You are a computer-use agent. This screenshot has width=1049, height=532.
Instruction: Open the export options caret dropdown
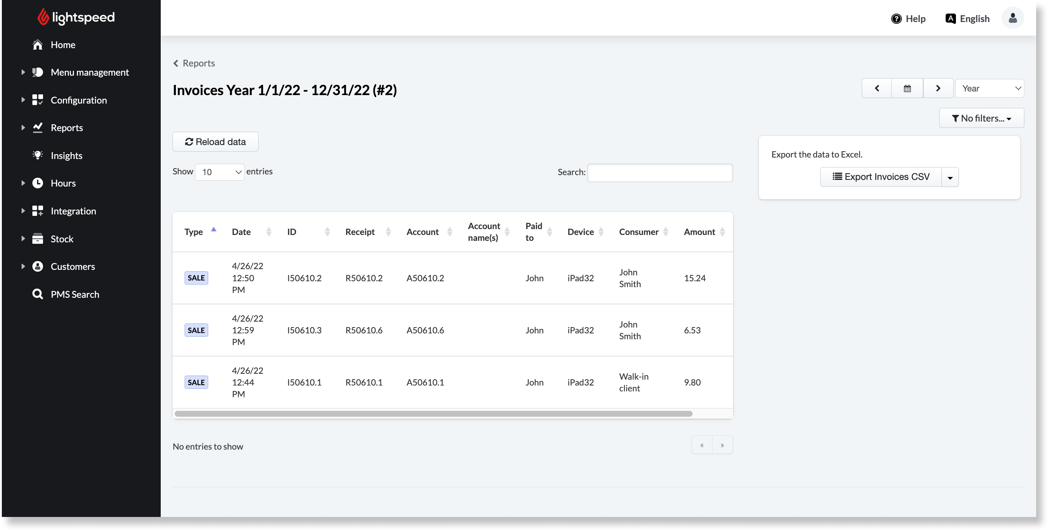coord(950,177)
